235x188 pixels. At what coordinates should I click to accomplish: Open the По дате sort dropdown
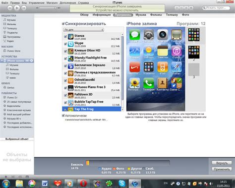(83, 30)
